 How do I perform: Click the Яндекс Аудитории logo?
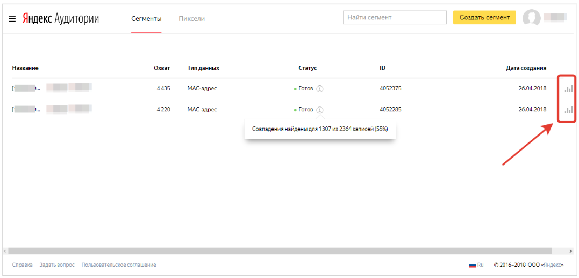click(61, 18)
